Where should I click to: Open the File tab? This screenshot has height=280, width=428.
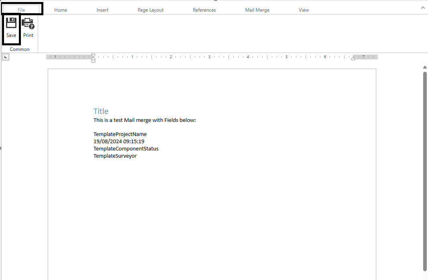pos(21,10)
